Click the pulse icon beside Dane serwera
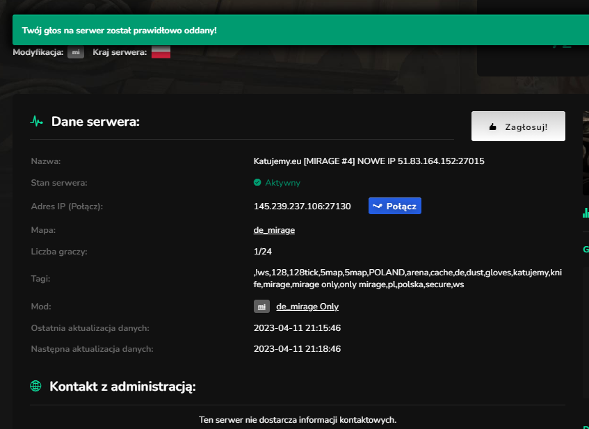The width and height of the screenshot is (589, 429). (36, 122)
